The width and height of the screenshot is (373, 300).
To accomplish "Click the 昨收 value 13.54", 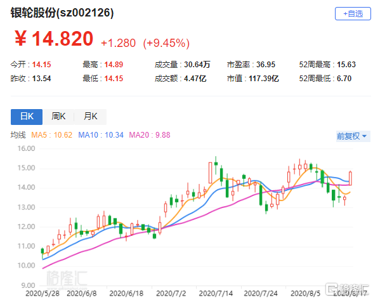I will (x=41, y=79).
